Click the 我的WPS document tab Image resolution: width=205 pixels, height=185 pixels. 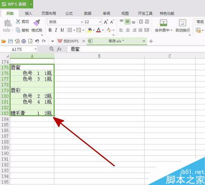tap(71, 41)
